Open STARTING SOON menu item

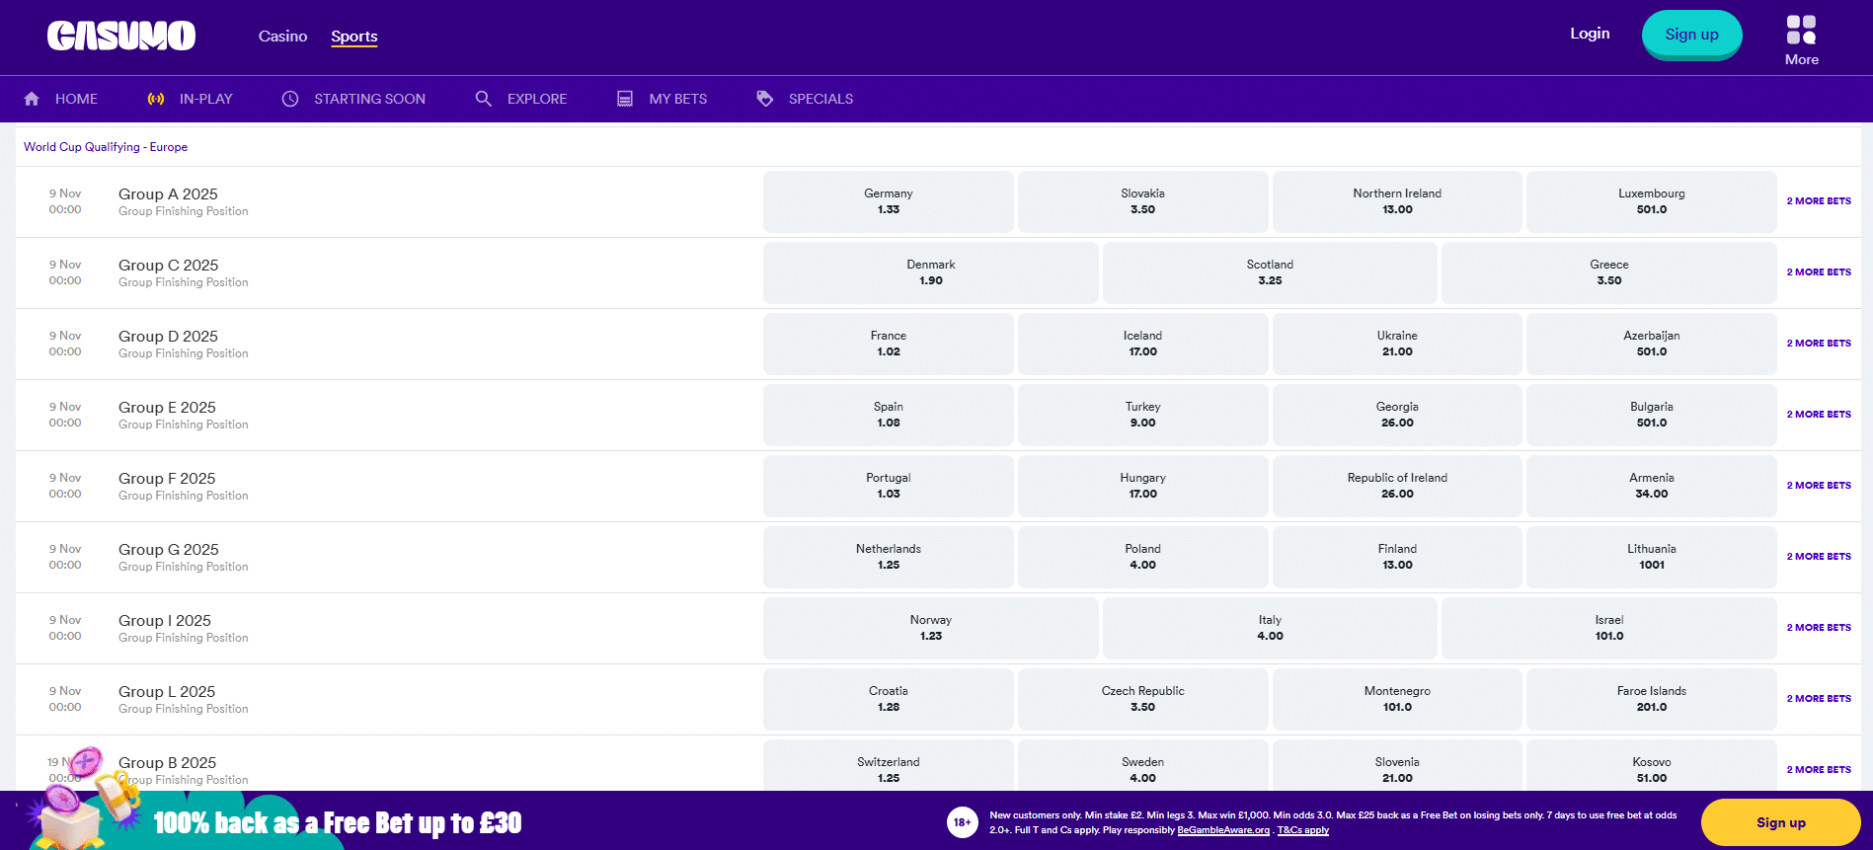point(370,99)
